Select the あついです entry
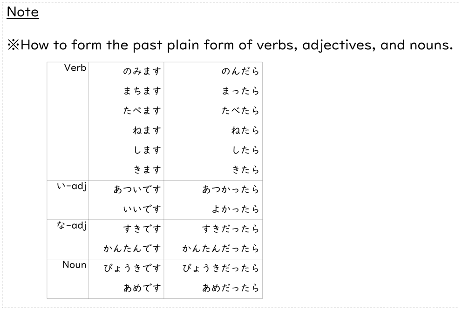 coord(137,190)
